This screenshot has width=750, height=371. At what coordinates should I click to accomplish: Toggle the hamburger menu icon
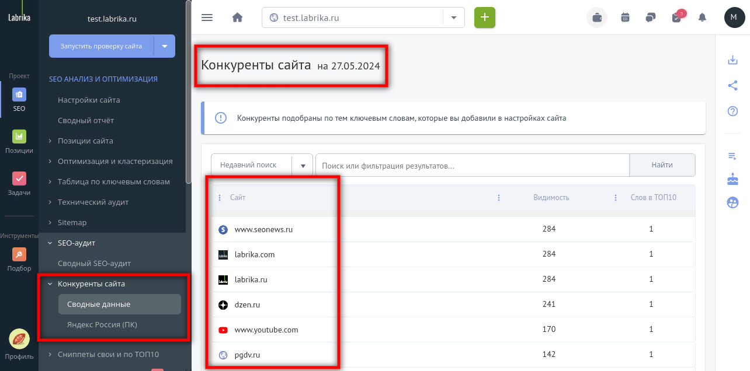207,17
